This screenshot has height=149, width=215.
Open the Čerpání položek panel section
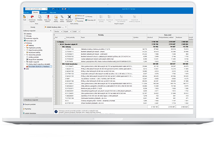point(30,105)
